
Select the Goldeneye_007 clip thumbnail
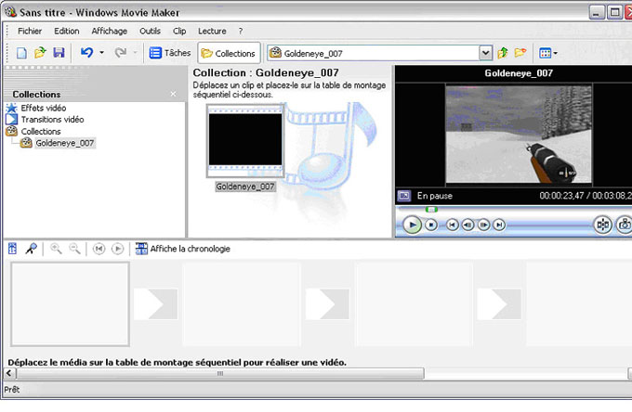click(x=245, y=140)
